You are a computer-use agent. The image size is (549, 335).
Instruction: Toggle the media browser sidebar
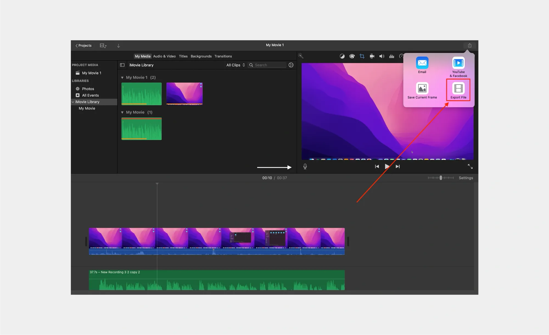[122, 65]
